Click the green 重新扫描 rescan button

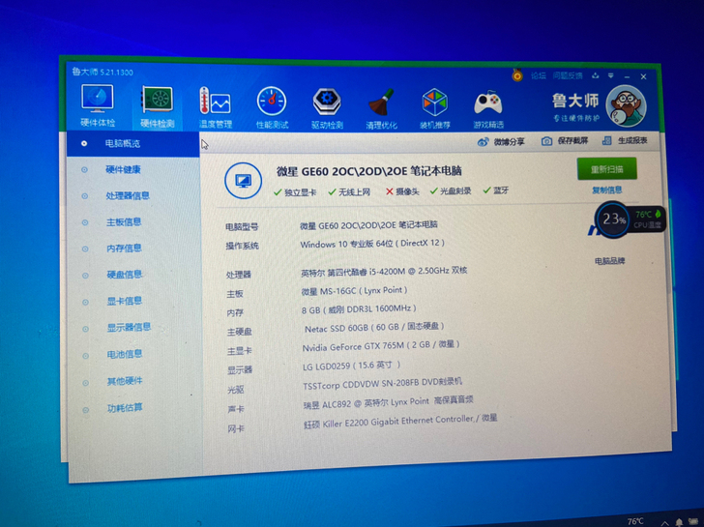[x=606, y=169]
